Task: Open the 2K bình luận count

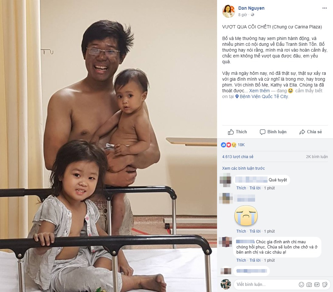Action: (317, 157)
